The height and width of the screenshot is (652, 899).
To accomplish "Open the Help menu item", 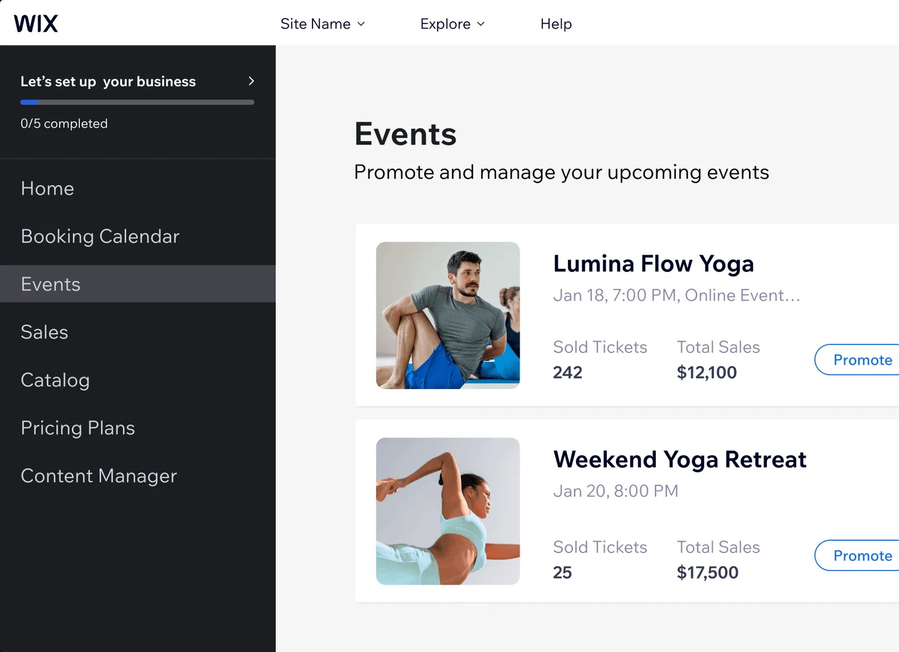I will pyautogui.click(x=556, y=24).
